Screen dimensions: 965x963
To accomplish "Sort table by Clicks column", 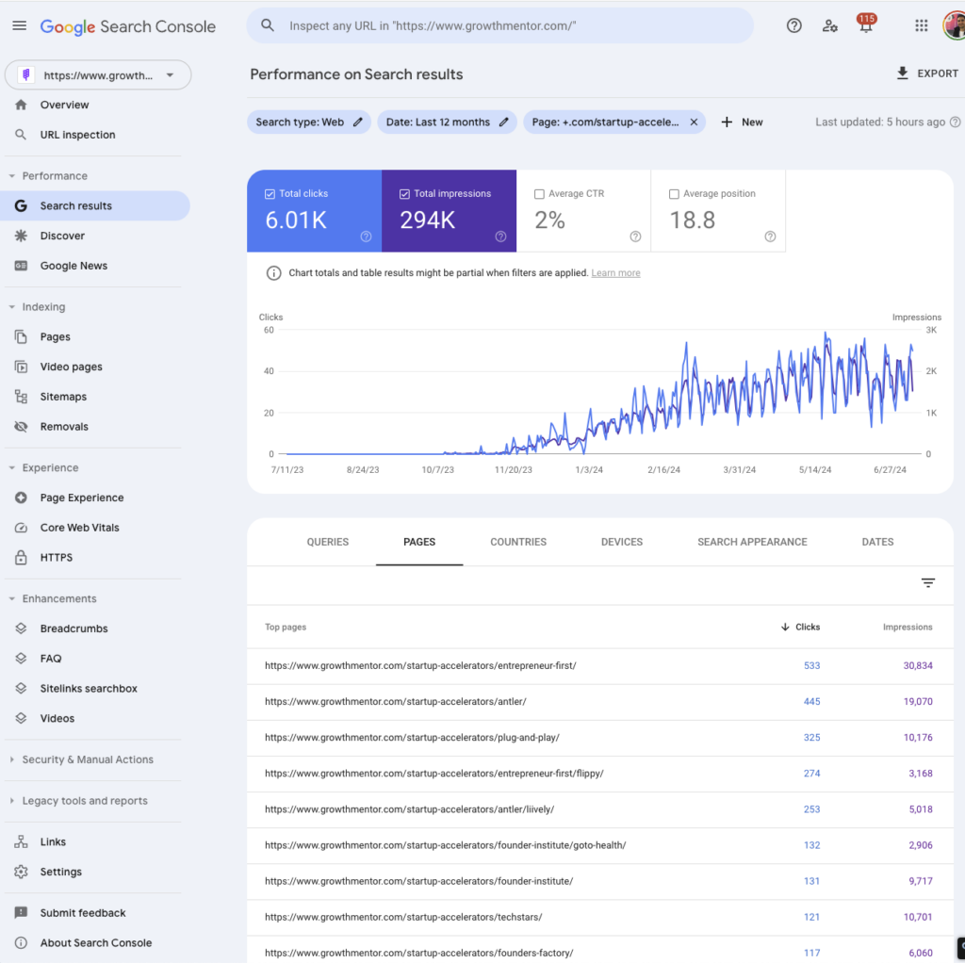I will (801, 627).
